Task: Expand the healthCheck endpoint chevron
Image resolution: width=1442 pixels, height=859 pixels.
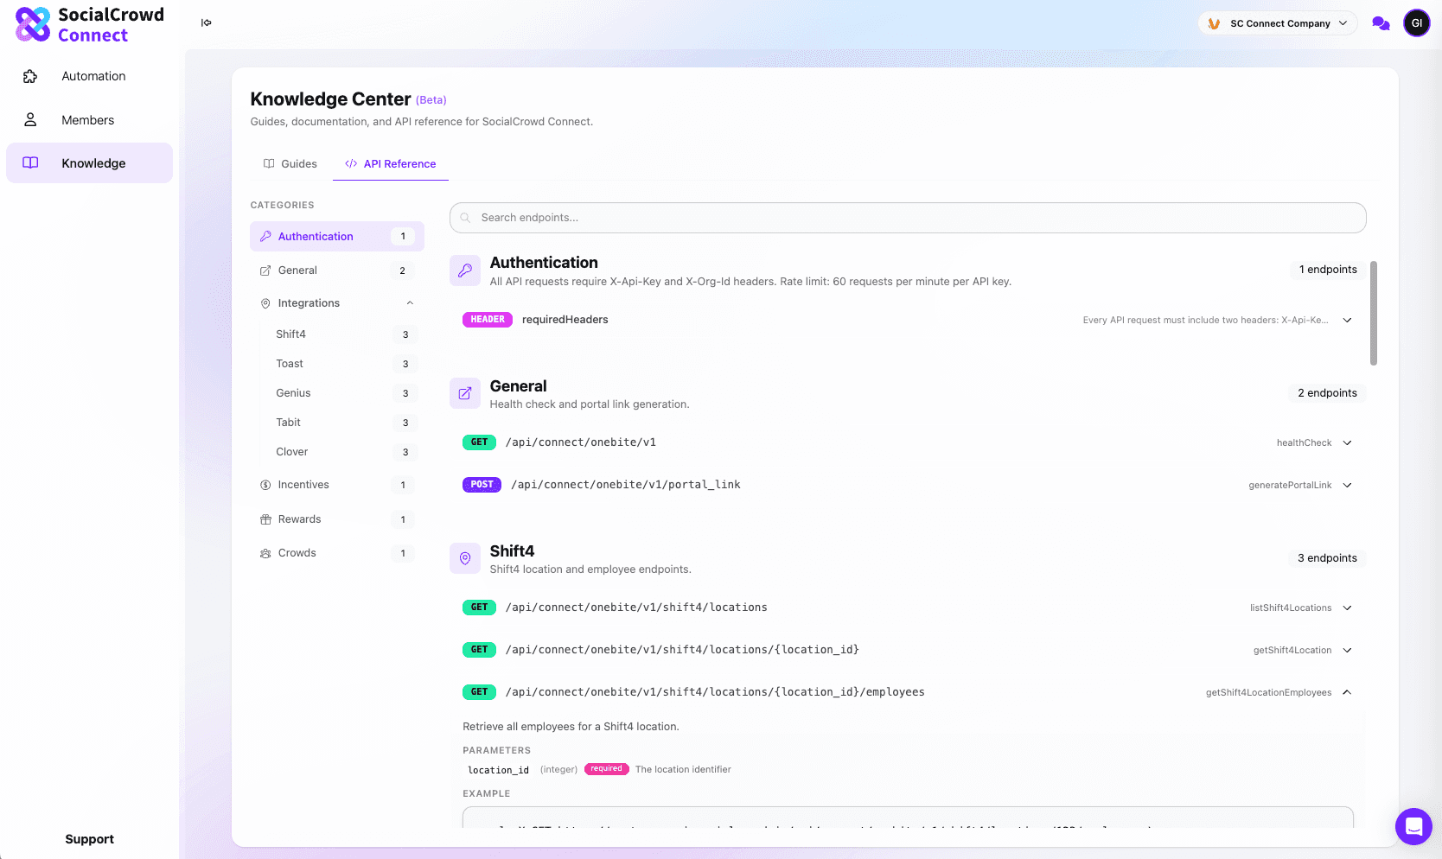Action: [1347, 442]
